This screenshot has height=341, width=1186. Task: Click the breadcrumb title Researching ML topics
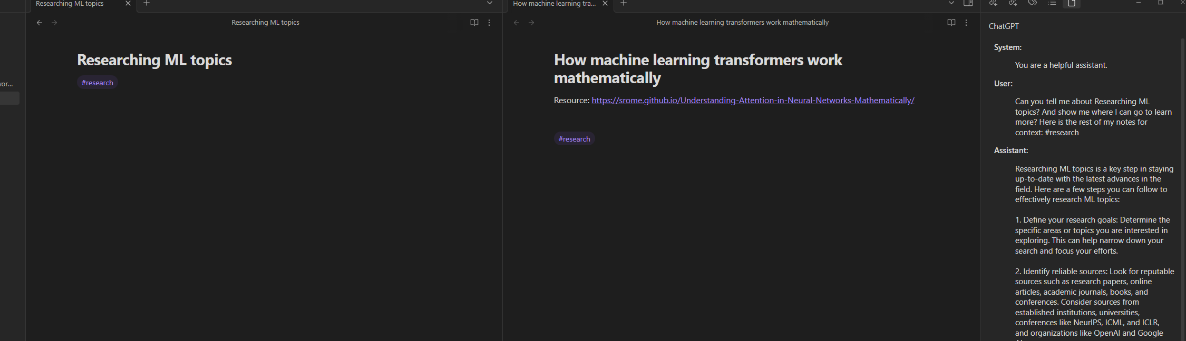point(265,23)
